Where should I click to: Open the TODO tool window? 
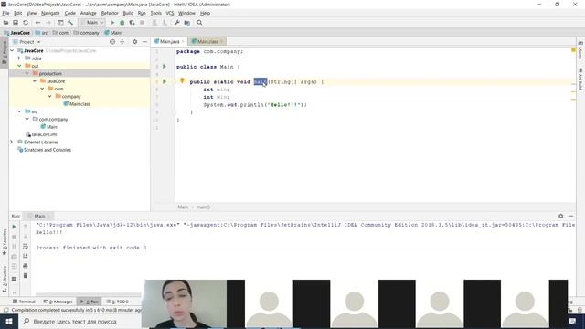(118, 302)
